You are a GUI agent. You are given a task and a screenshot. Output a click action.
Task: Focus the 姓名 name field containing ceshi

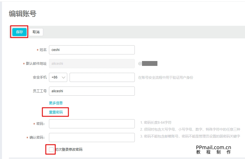(92, 50)
